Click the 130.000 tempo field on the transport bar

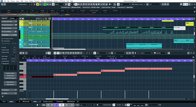[119, 105]
